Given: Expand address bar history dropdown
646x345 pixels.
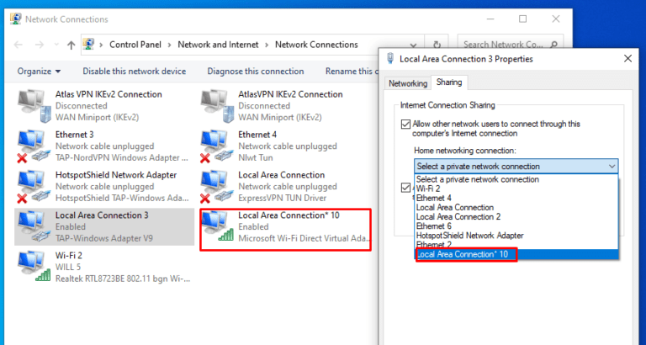Looking at the screenshot, I should coord(414,45).
